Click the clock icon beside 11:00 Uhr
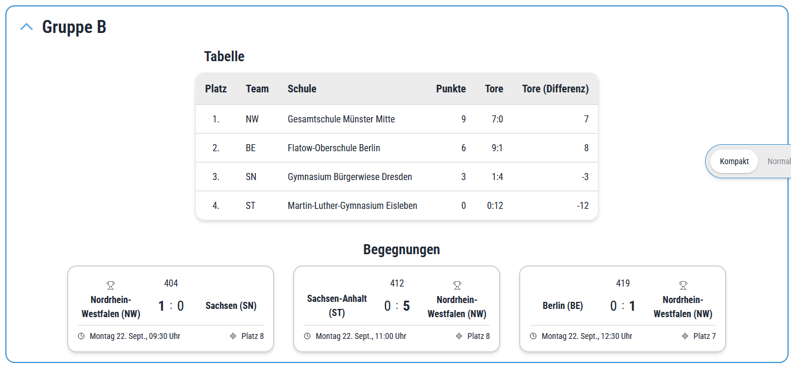The width and height of the screenshot is (791, 366). tap(307, 337)
